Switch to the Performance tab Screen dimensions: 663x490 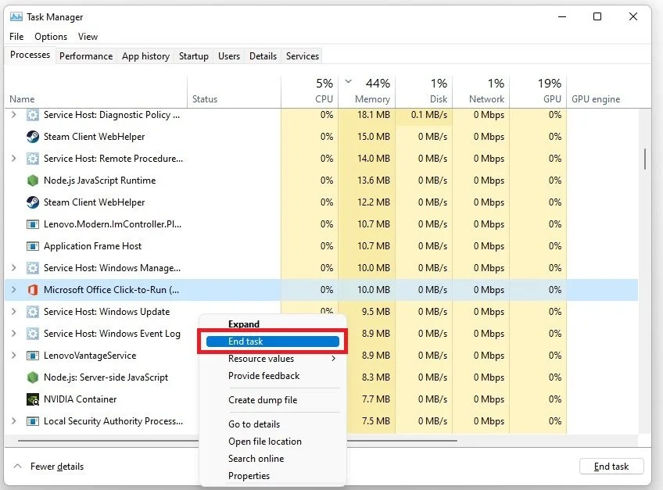pyautogui.click(x=86, y=56)
